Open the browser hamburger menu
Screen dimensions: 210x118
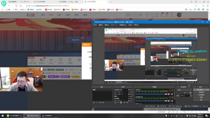click(208, 6)
